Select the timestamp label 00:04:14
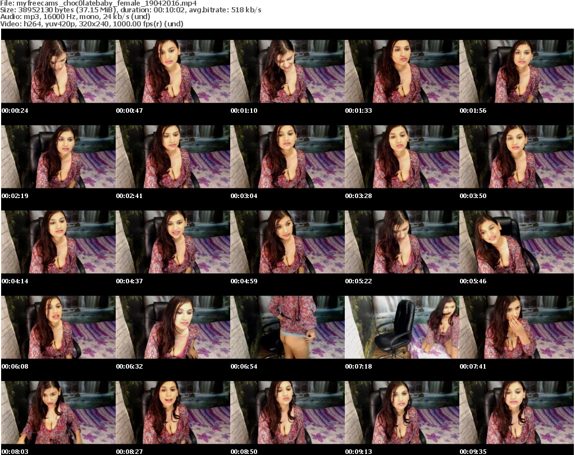Screen dimensions: 575x455 point(15,281)
